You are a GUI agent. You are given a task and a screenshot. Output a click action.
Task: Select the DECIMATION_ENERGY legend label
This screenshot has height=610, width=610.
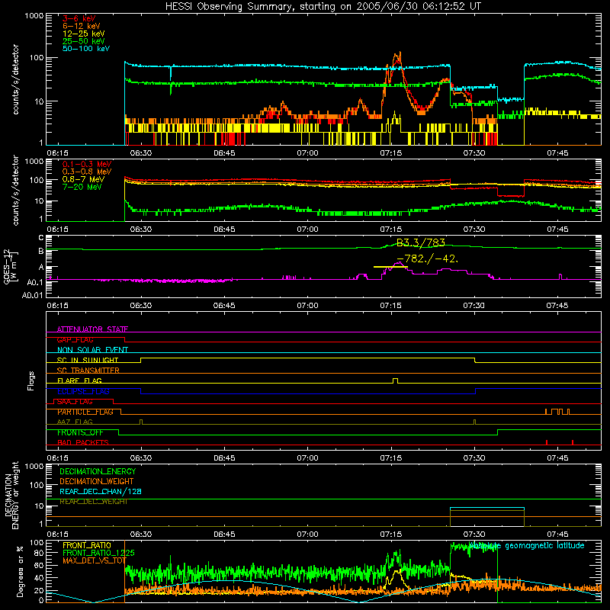click(98, 471)
